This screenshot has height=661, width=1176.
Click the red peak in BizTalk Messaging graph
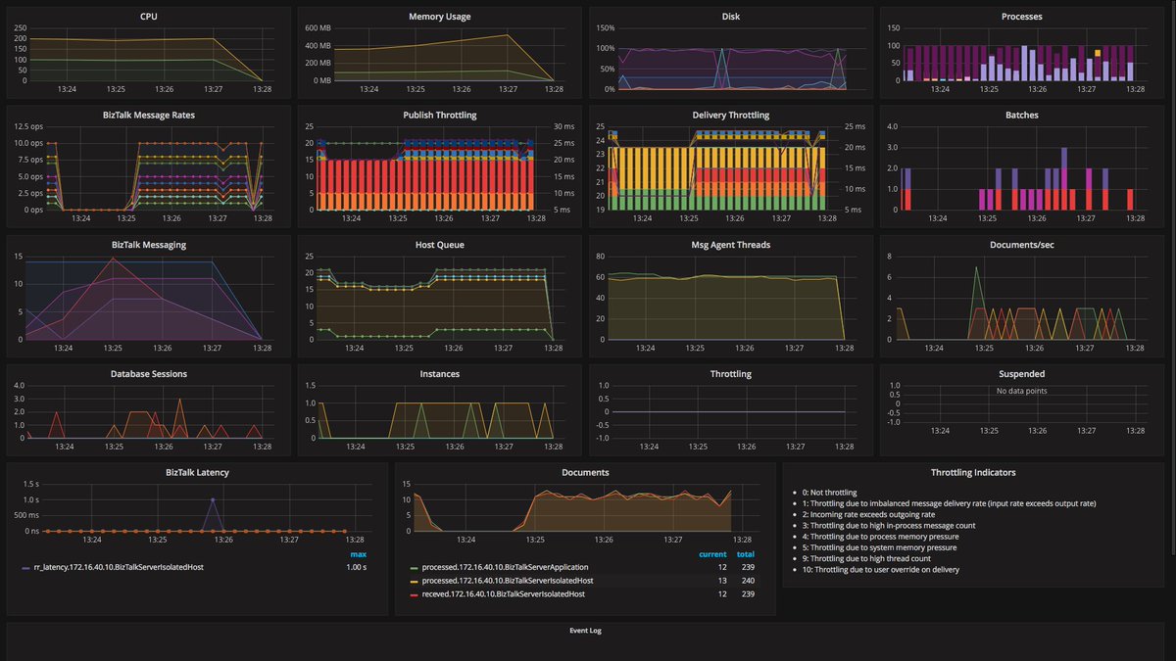tap(113, 259)
